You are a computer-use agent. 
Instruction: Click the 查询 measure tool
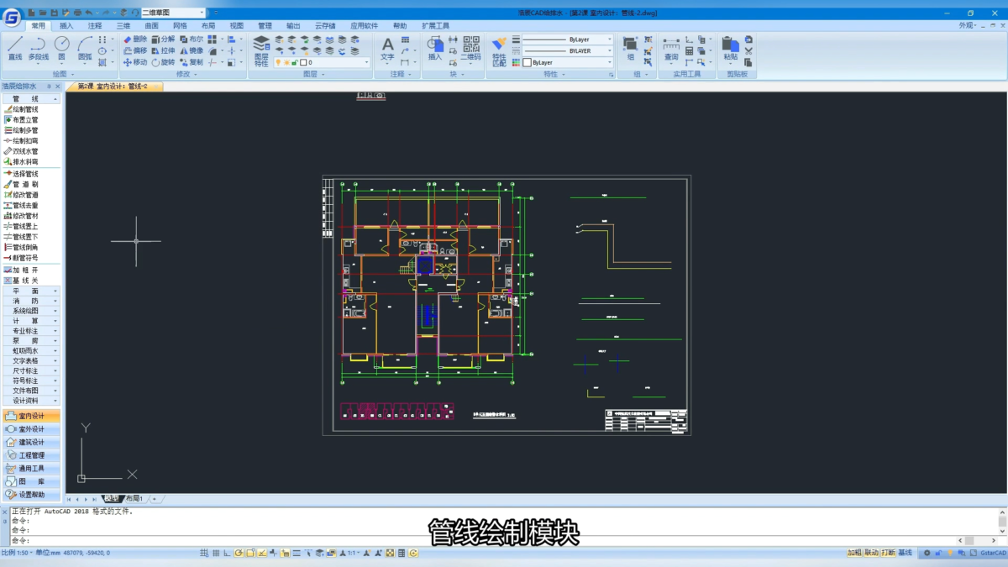pos(671,50)
